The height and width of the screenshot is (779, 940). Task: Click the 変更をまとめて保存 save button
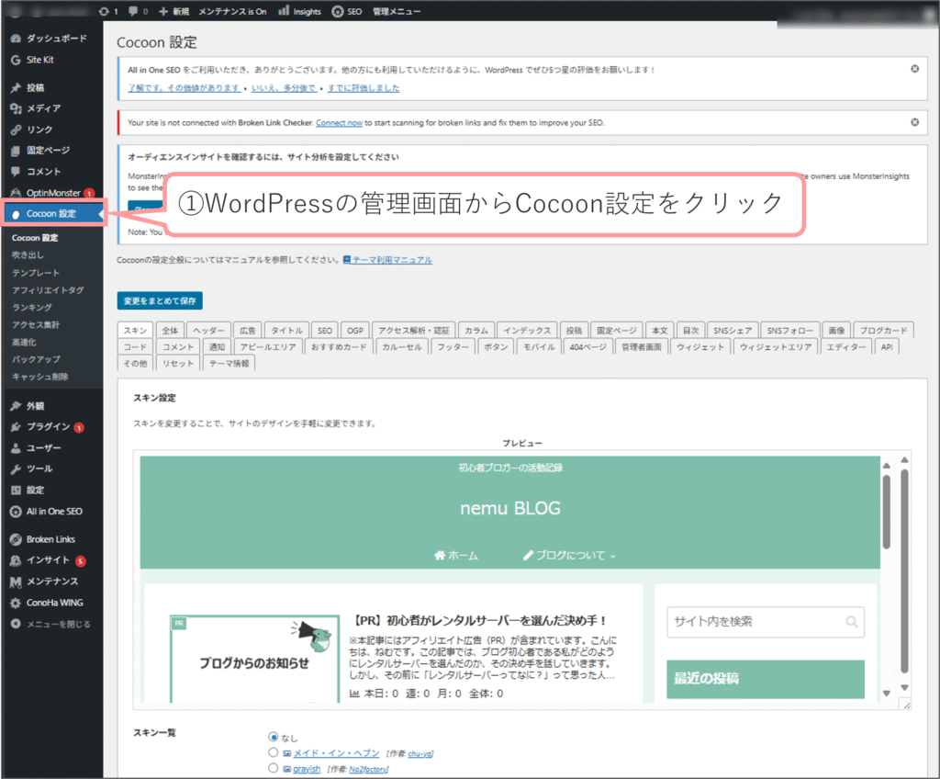click(160, 301)
